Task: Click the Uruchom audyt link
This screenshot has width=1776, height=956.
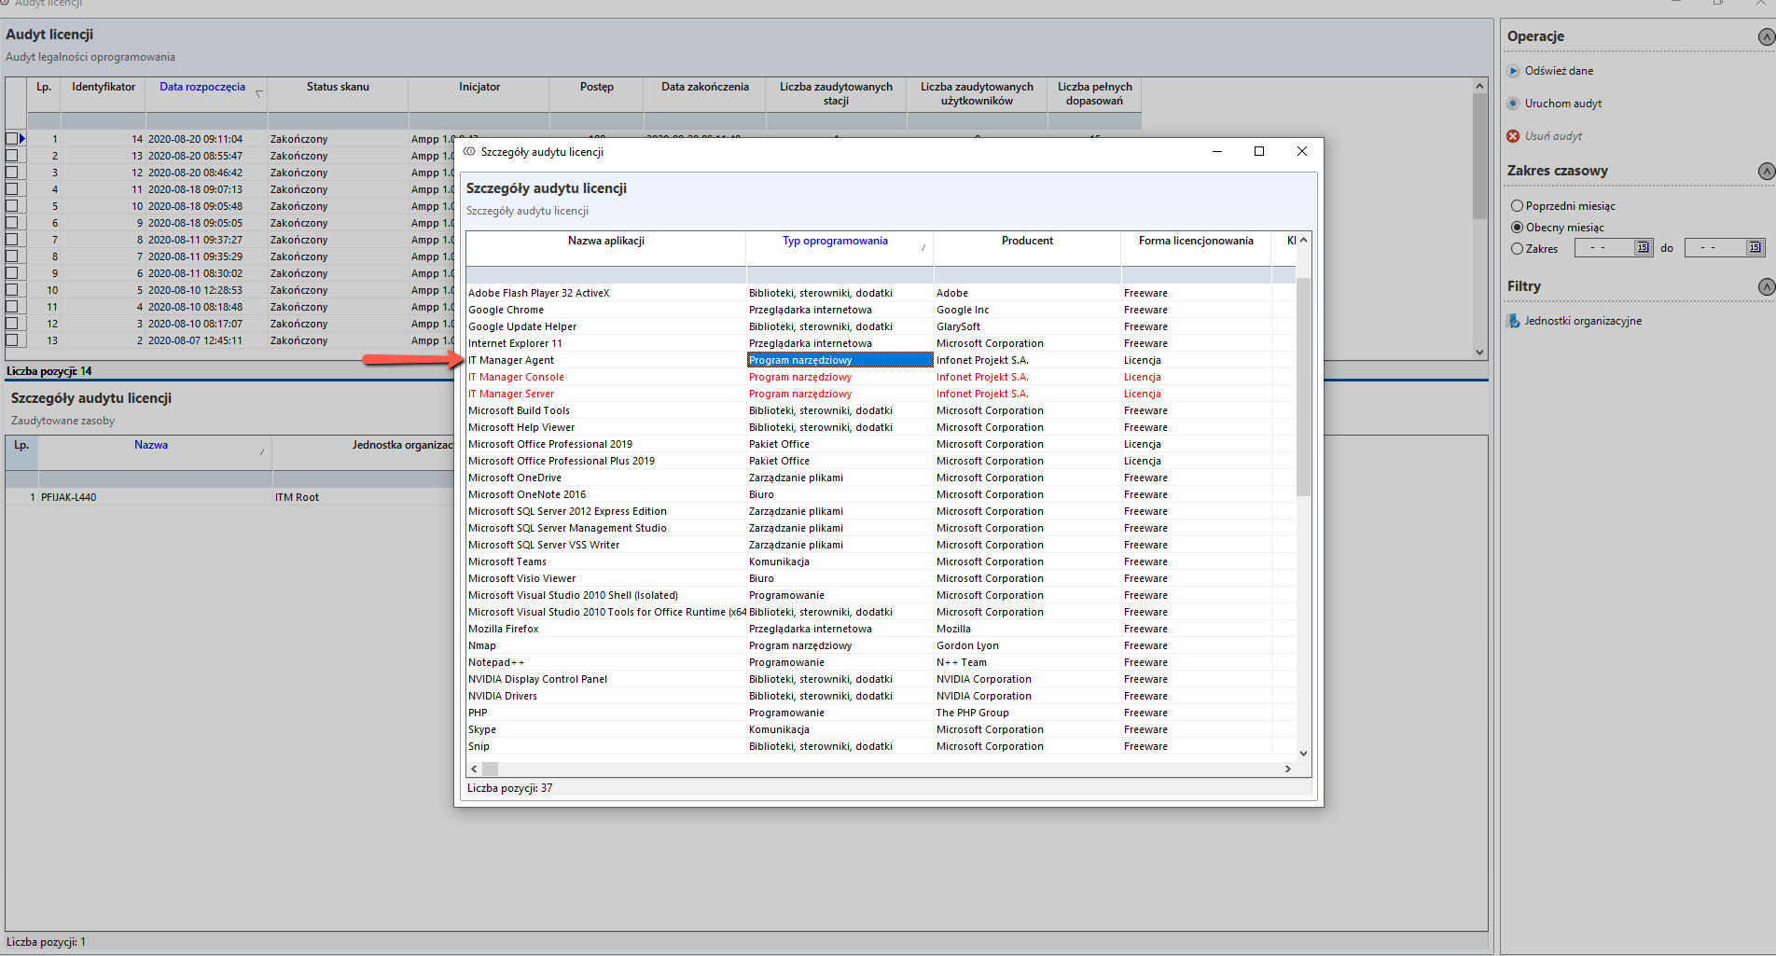Action: tap(1563, 104)
